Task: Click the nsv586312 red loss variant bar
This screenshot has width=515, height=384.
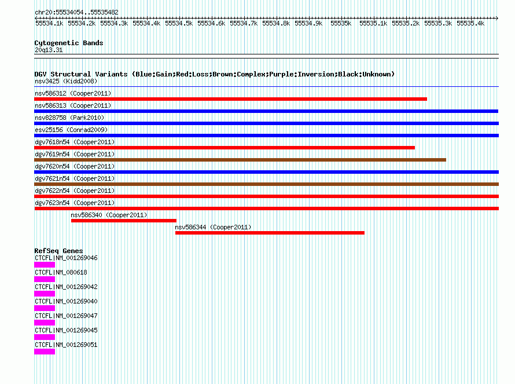Action: [x=230, y=99]
